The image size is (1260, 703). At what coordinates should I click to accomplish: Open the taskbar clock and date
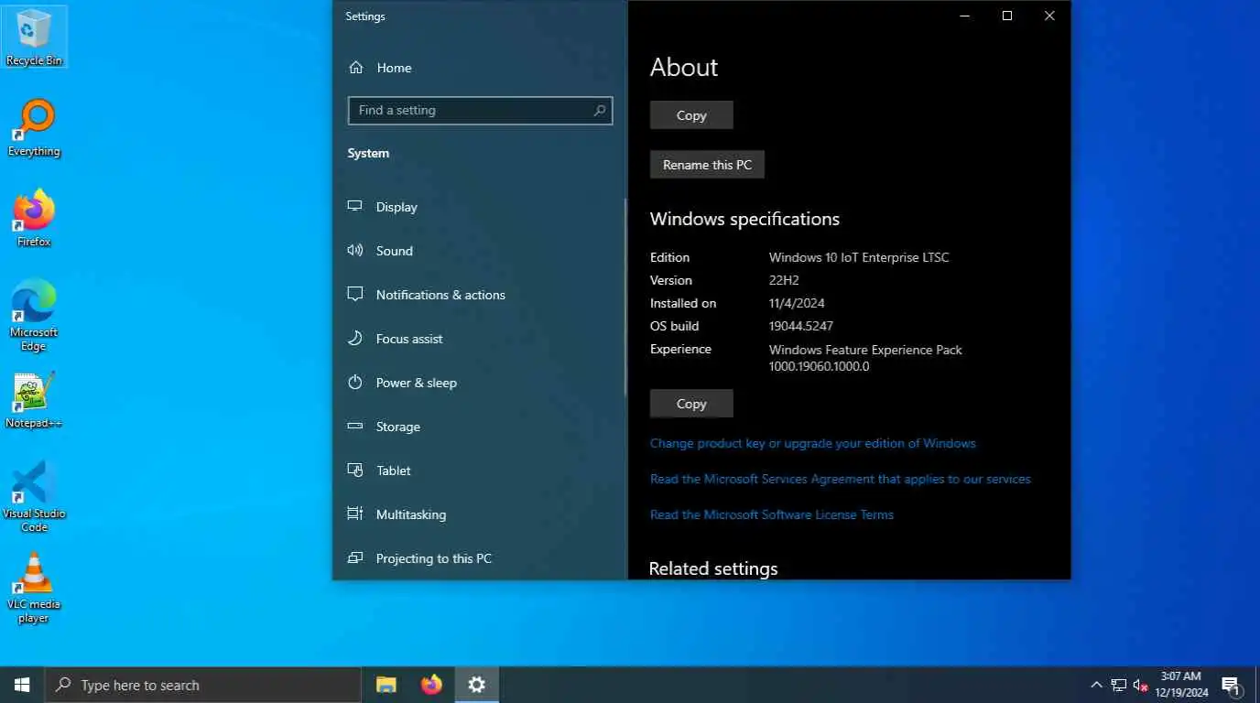(x=1181, y=685)
